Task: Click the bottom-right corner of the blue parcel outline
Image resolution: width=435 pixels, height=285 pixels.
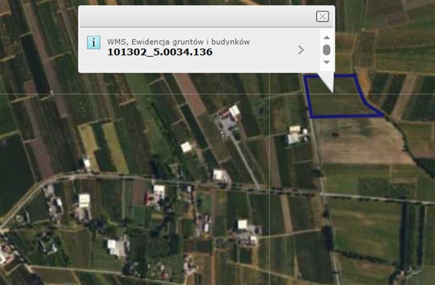Action: point(383,116)
